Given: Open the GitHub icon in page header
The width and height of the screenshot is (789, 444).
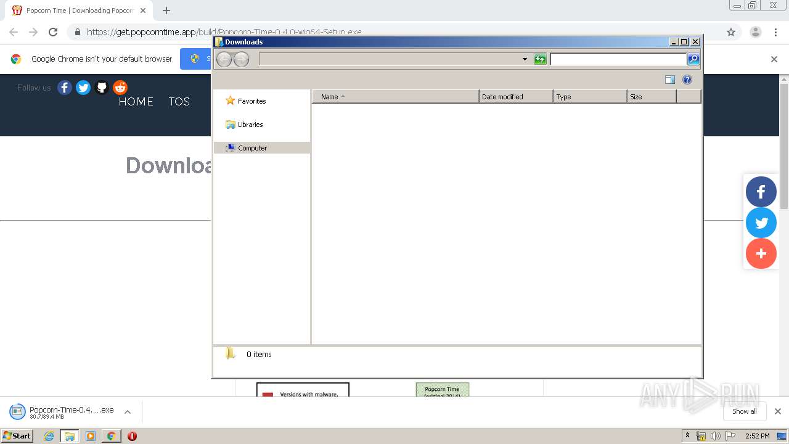Looking at the screenshot, I should (x=102, y=88).
